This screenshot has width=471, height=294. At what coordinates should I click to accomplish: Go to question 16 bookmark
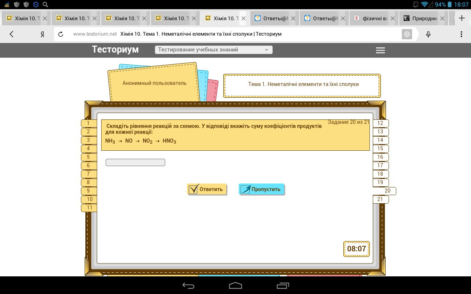click(x=380, y=157)
